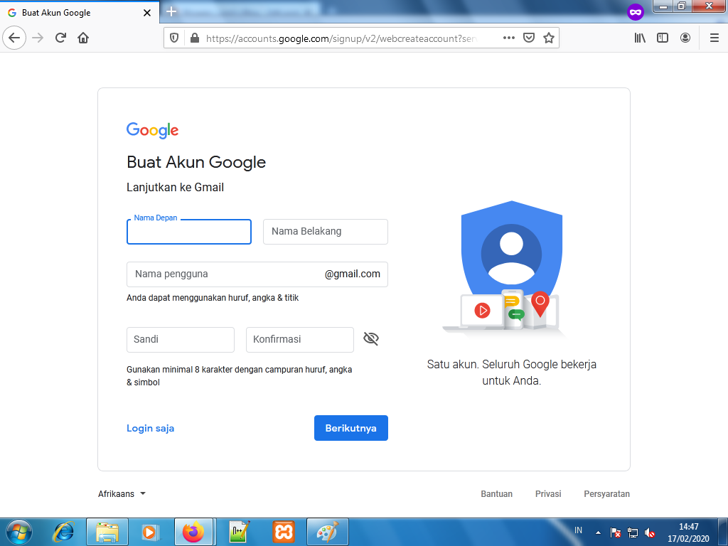Image resolution: width=728 pixels, height=546 pixels.
Task: Toggle the sidebar view icon
Action: [x=663, y=38]
